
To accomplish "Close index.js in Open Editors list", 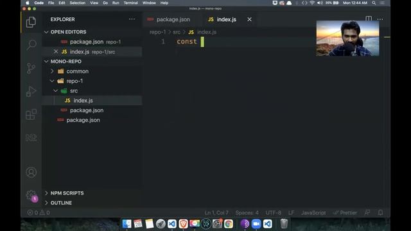I will pyautogui.click(x=56, y=51).
